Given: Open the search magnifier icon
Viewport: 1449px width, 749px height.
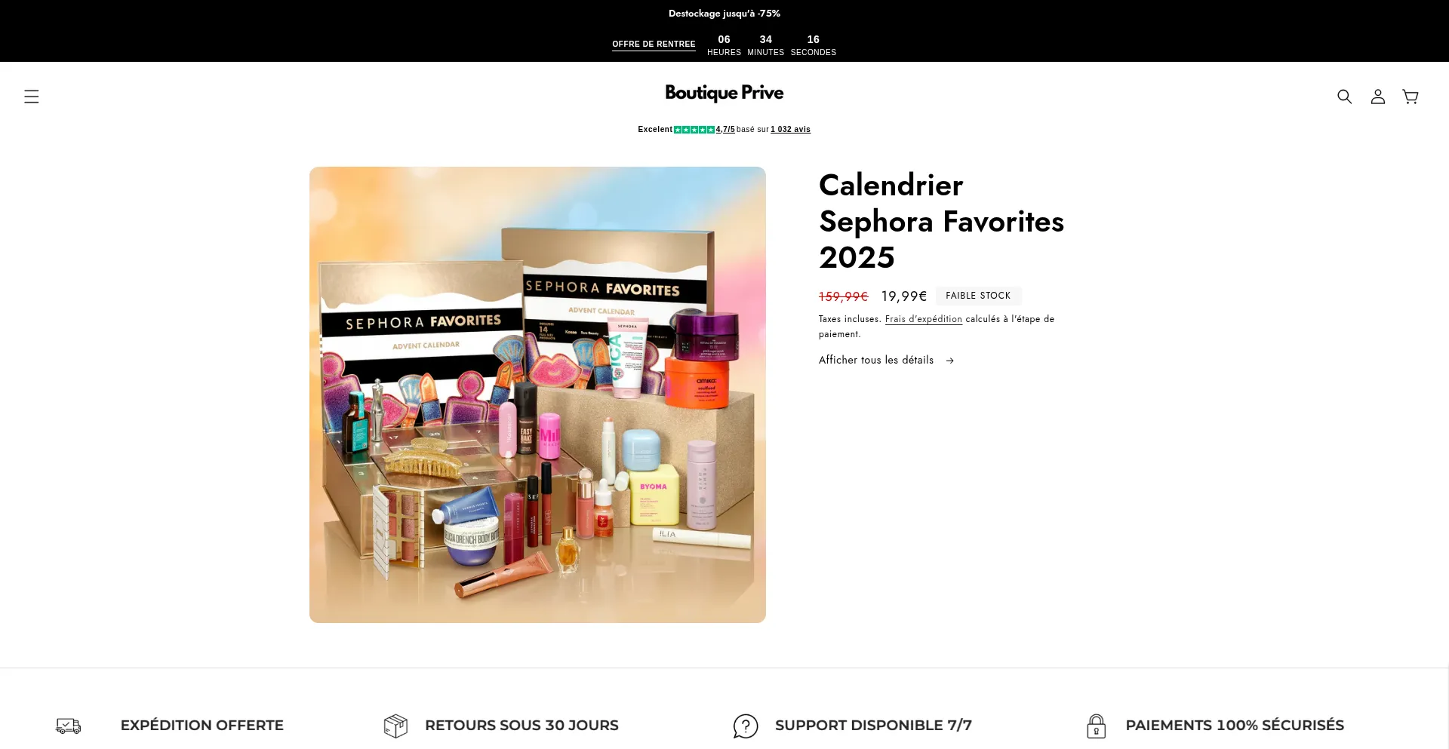Looking at the screenshot, I should click(1344, 97).
